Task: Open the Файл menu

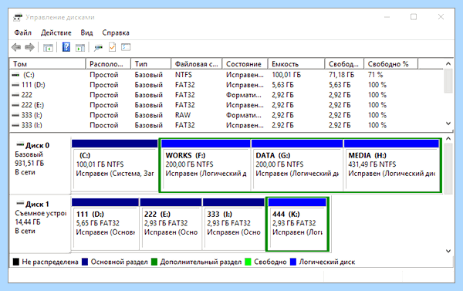Action: click(22, 32)
